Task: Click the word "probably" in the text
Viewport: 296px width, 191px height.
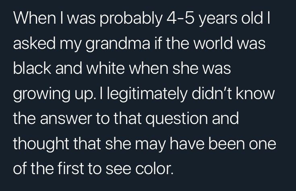Action: pos(131,19)
